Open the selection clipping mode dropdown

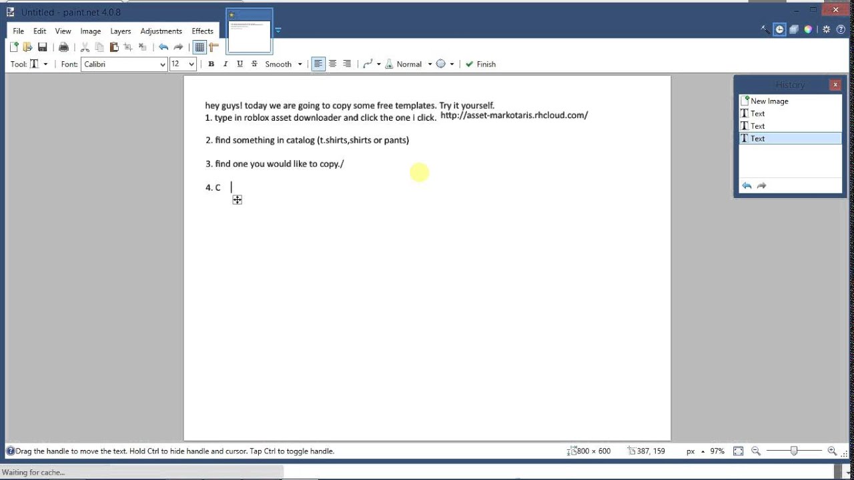pos(444,64)
